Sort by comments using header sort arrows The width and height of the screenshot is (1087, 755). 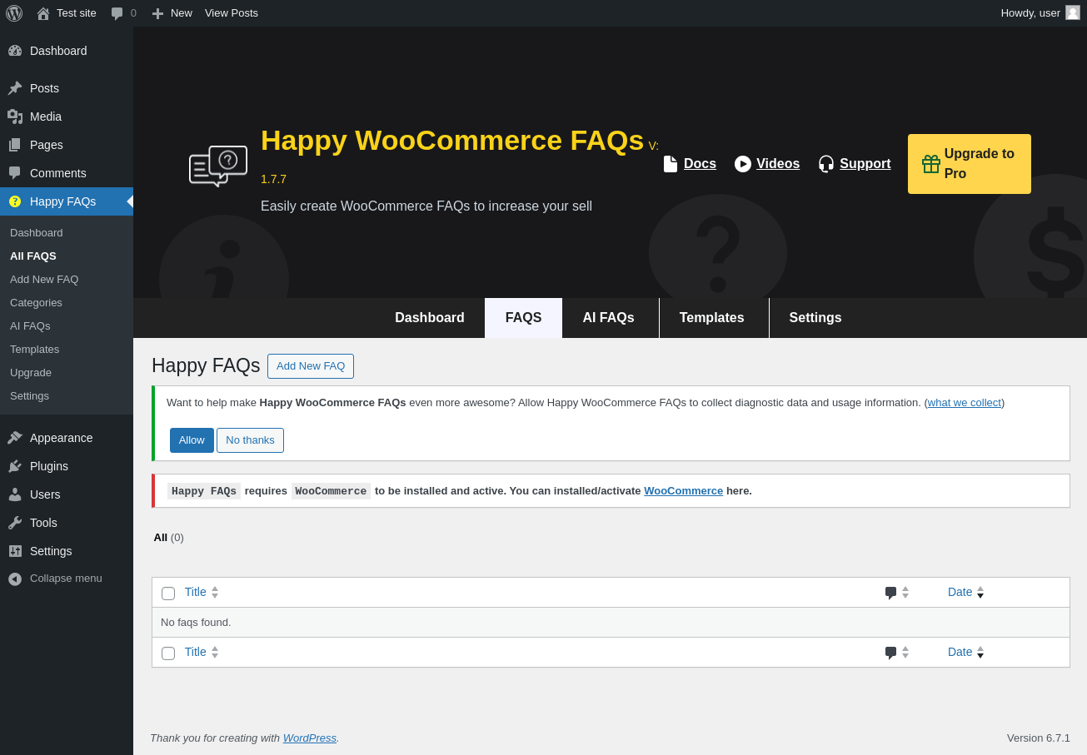click(905, 593)
